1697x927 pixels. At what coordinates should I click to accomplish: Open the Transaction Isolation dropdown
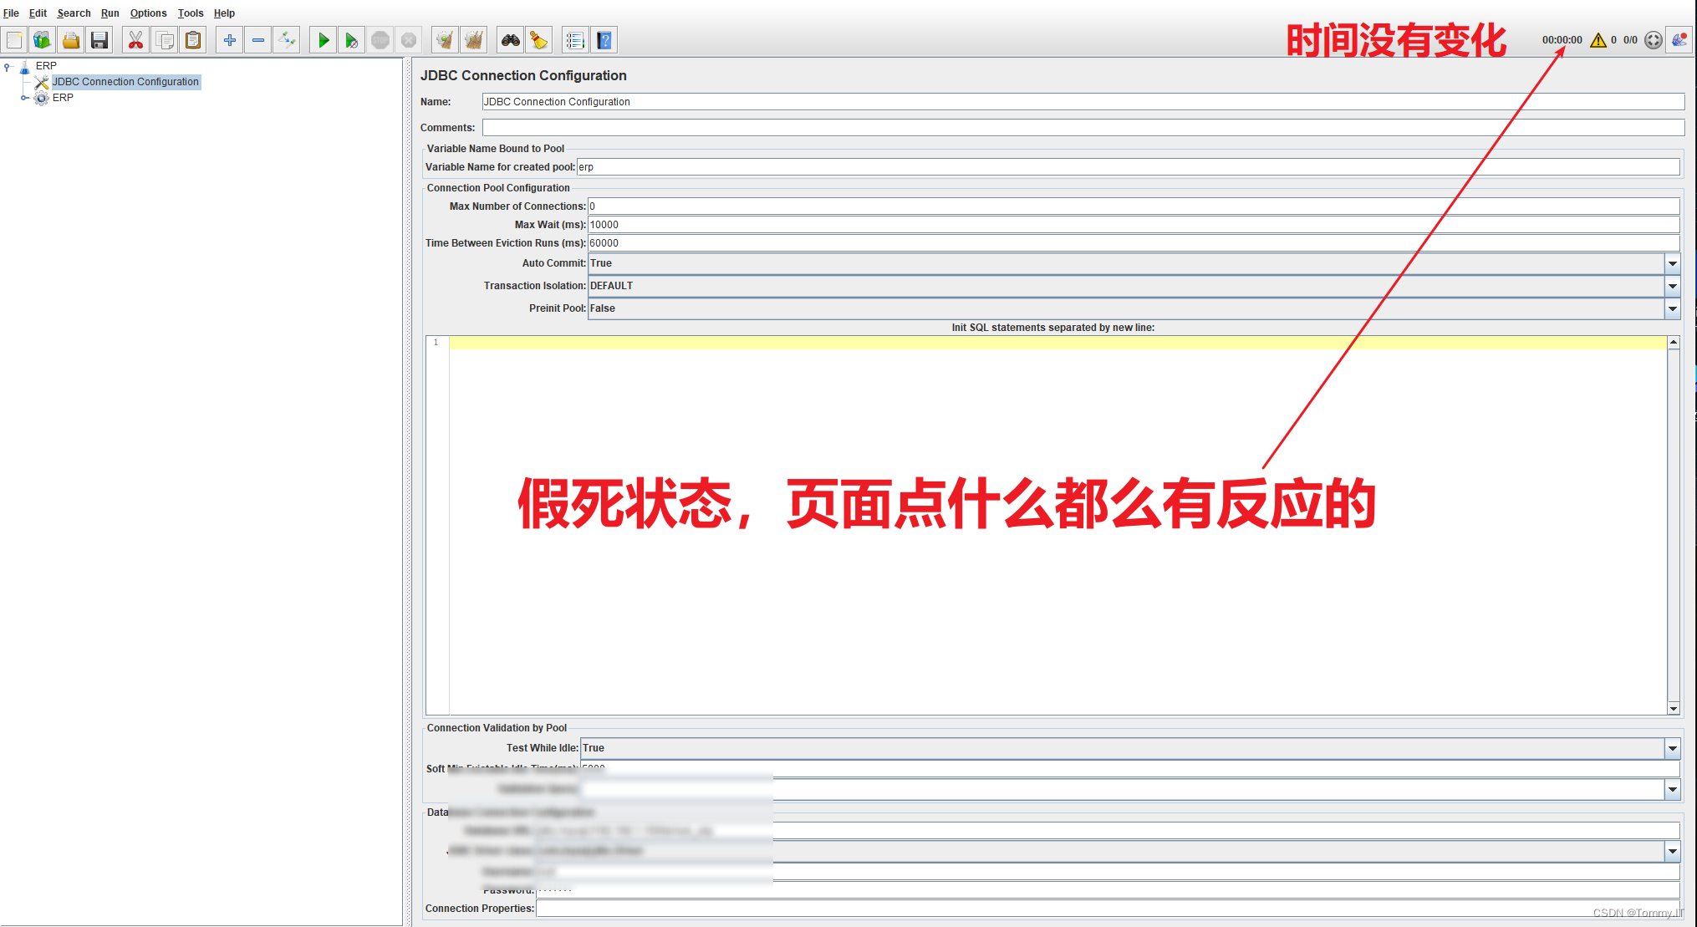pos(1673,286)
